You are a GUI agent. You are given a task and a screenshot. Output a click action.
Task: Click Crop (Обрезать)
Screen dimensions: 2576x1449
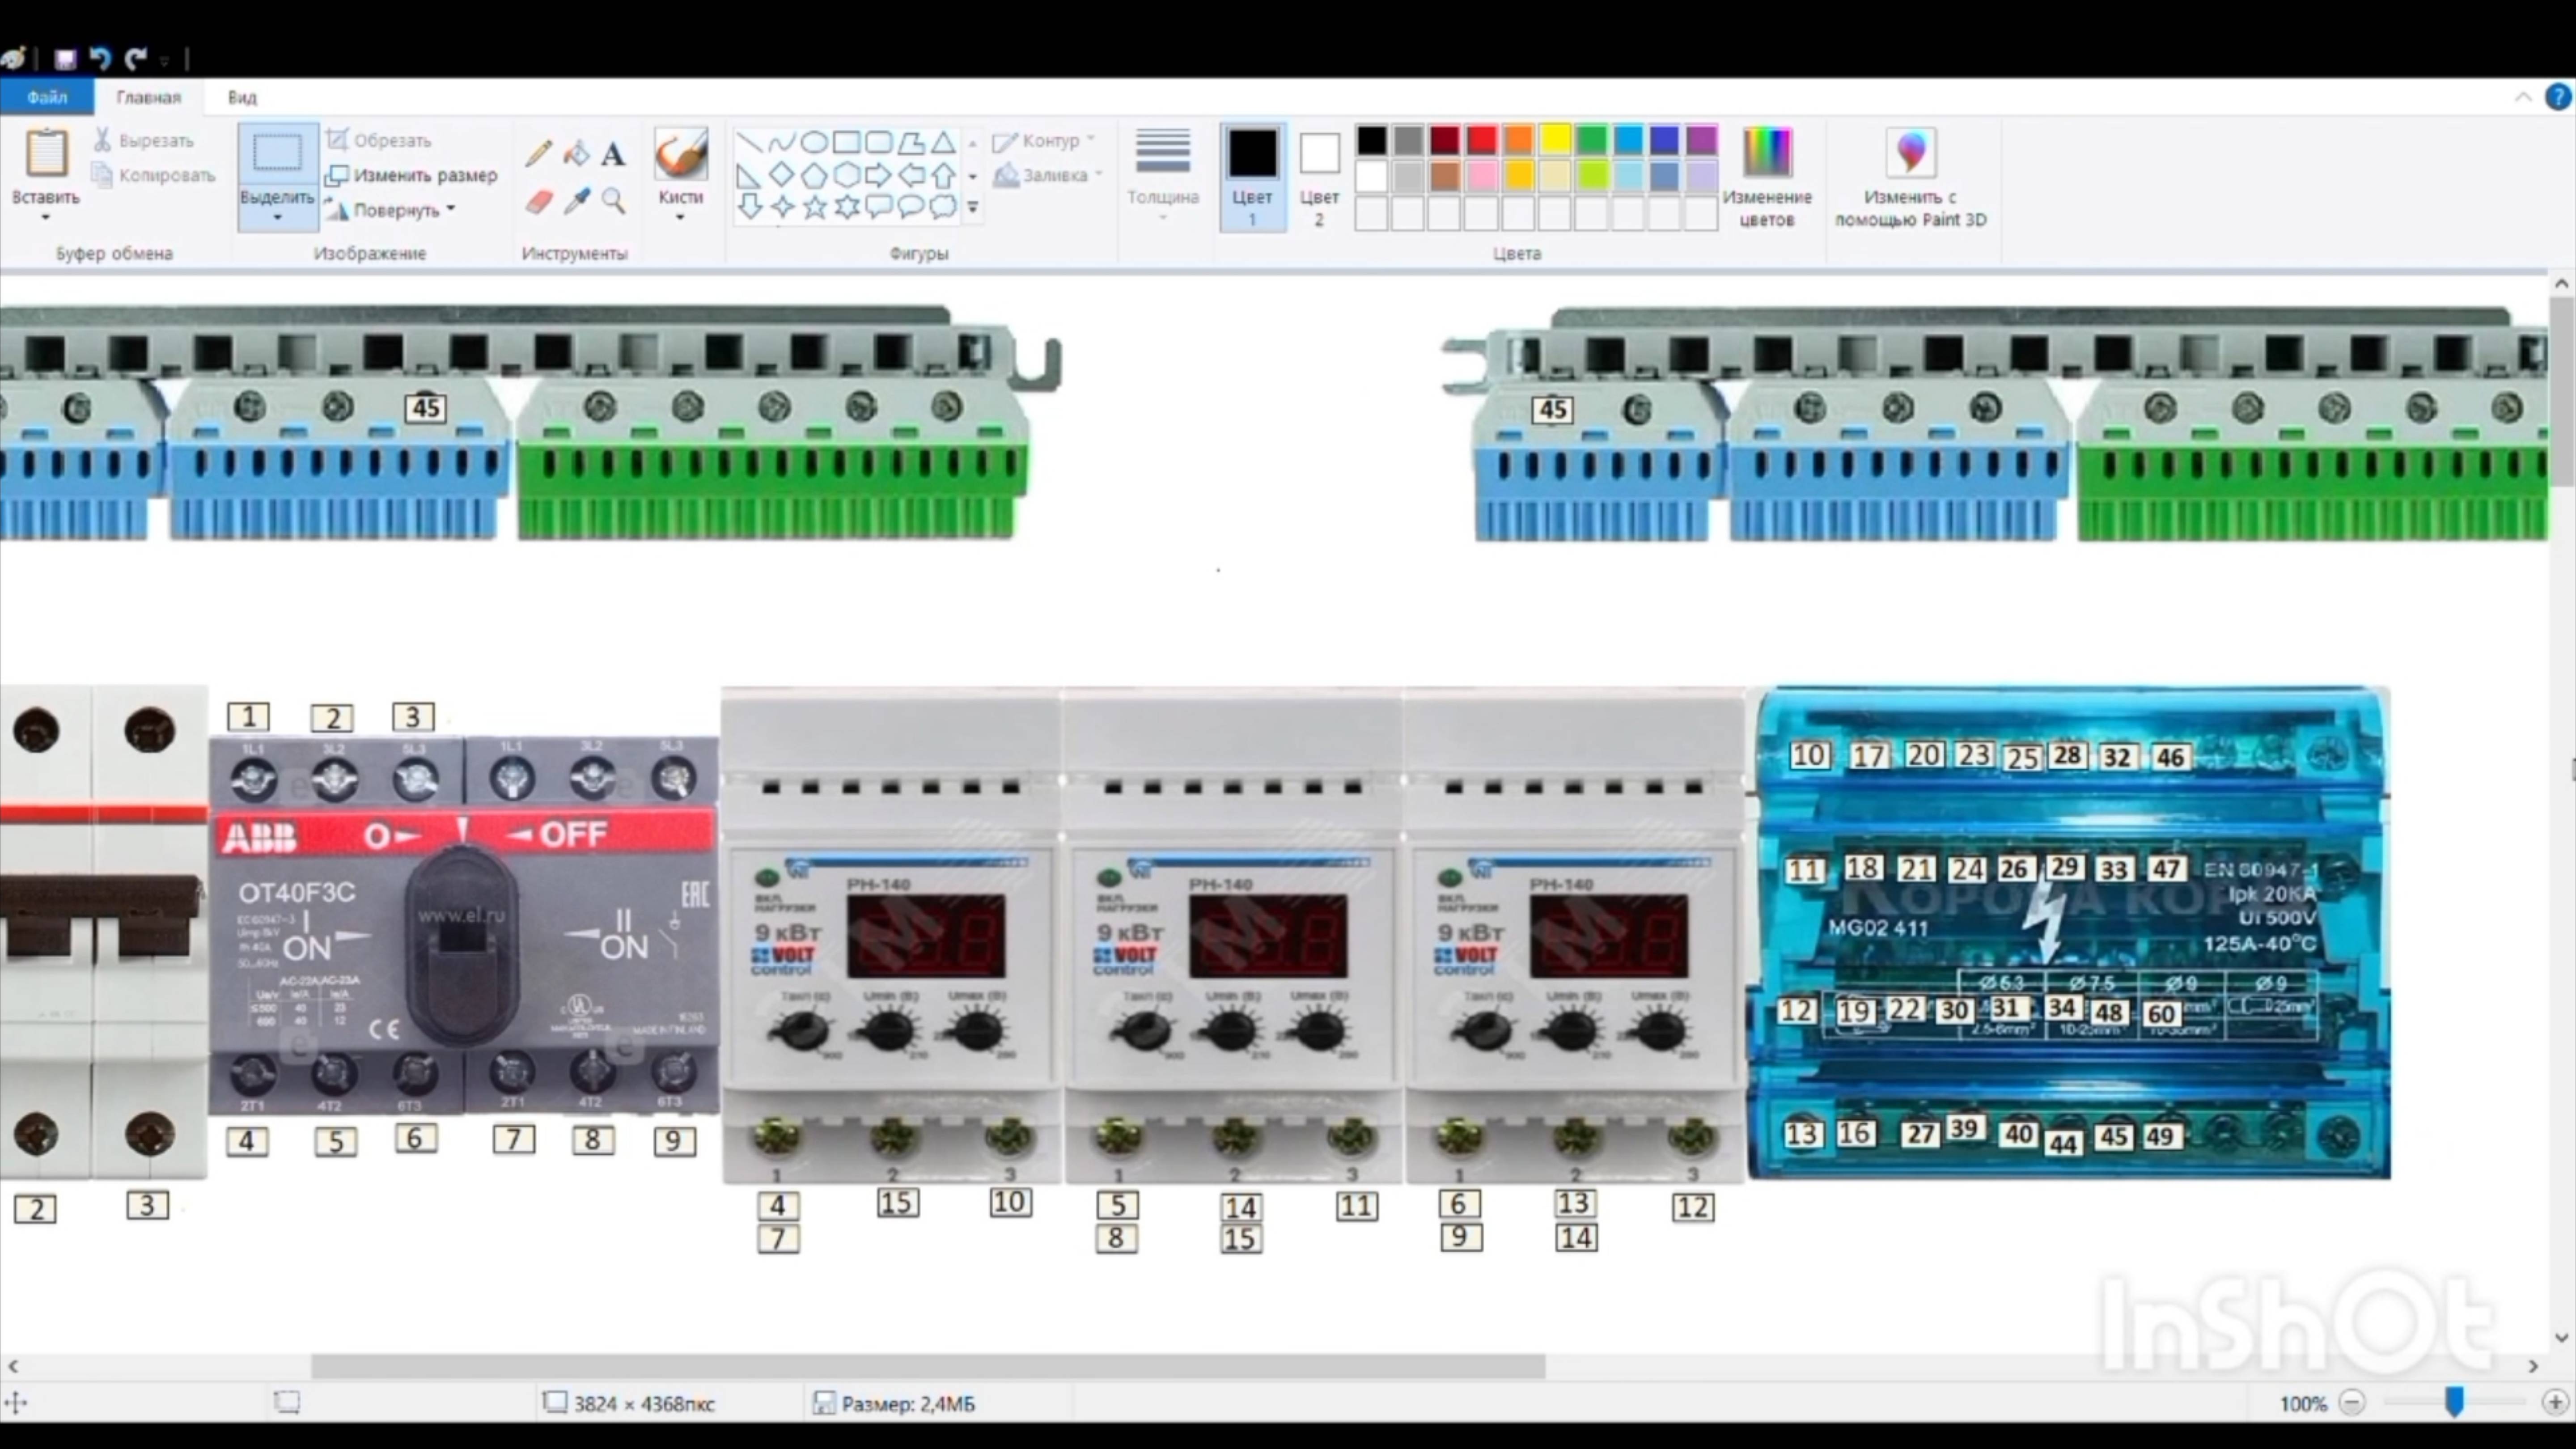coord(379,140)
